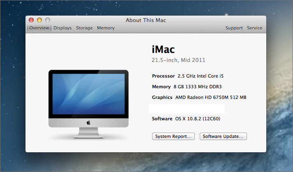This screenshot has width=293, height=172.
Task: Click the 'AMD Radeon HD 6750M 512 MB' value
Action: click(x=211, y=97)
